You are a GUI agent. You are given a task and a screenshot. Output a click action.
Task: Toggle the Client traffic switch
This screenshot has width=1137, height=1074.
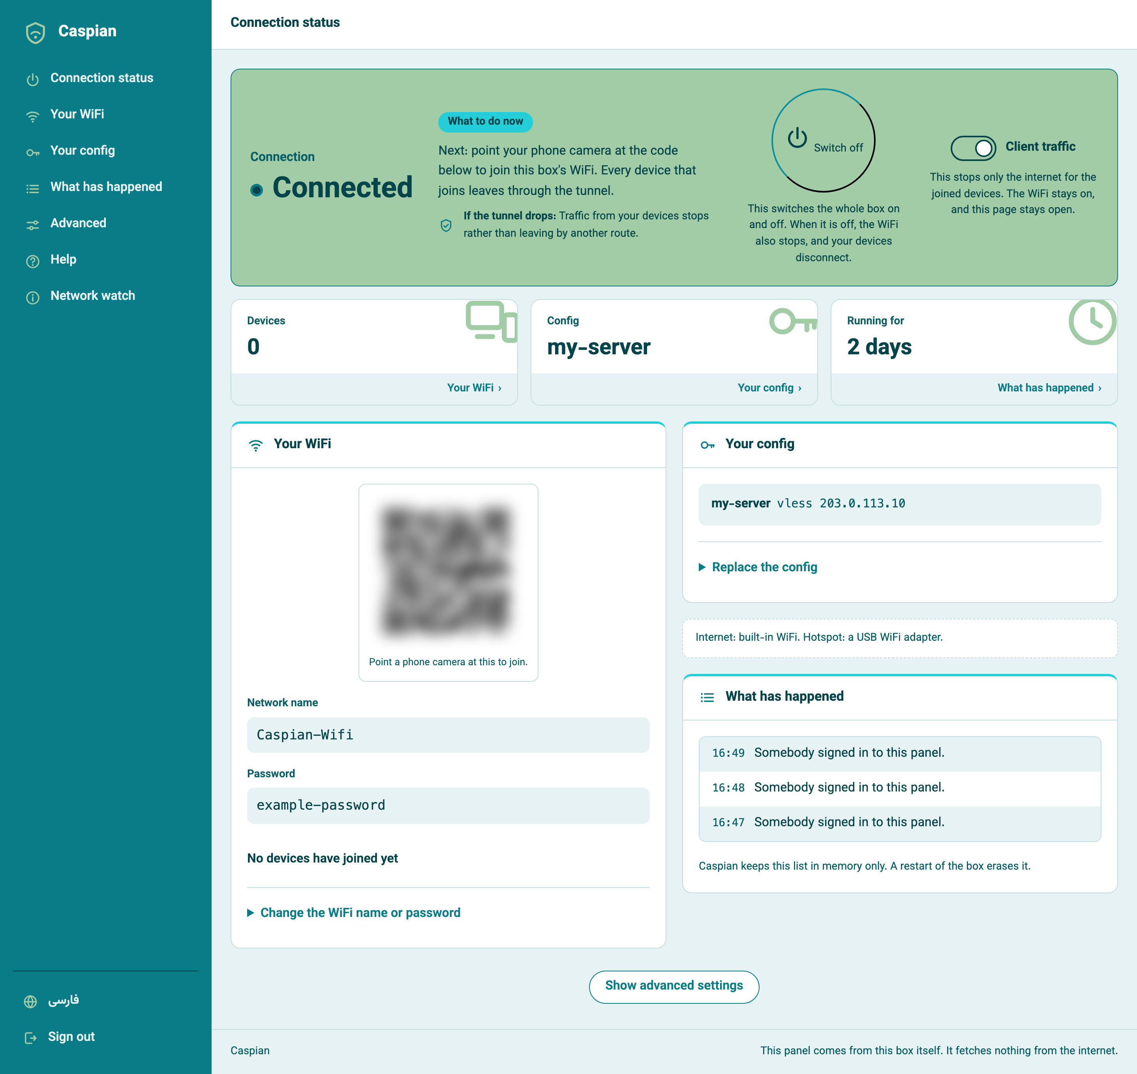[973, 148]
